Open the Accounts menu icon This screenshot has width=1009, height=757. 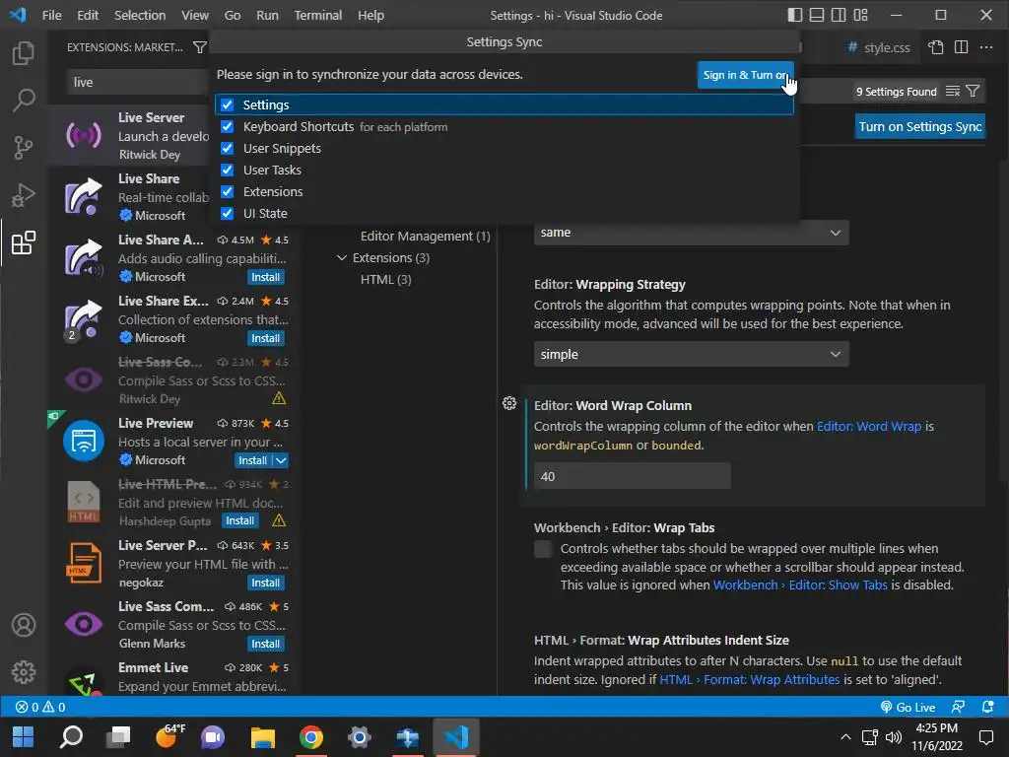point(24,625)
